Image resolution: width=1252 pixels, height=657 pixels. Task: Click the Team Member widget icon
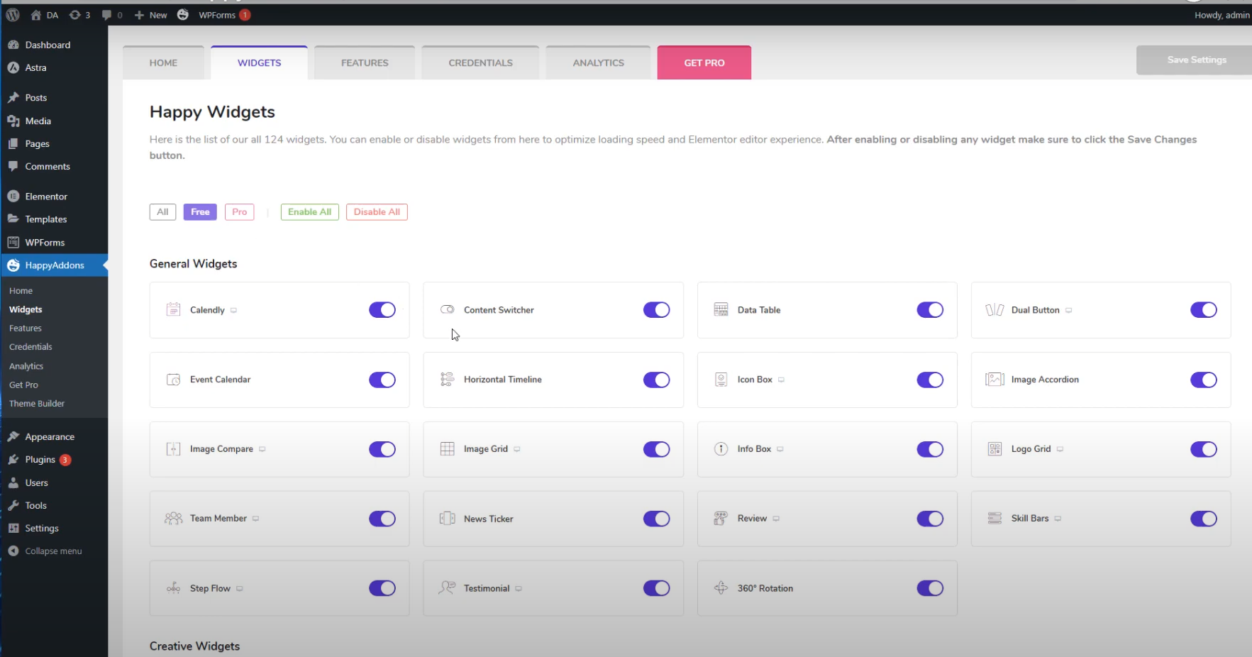(173, 519)
